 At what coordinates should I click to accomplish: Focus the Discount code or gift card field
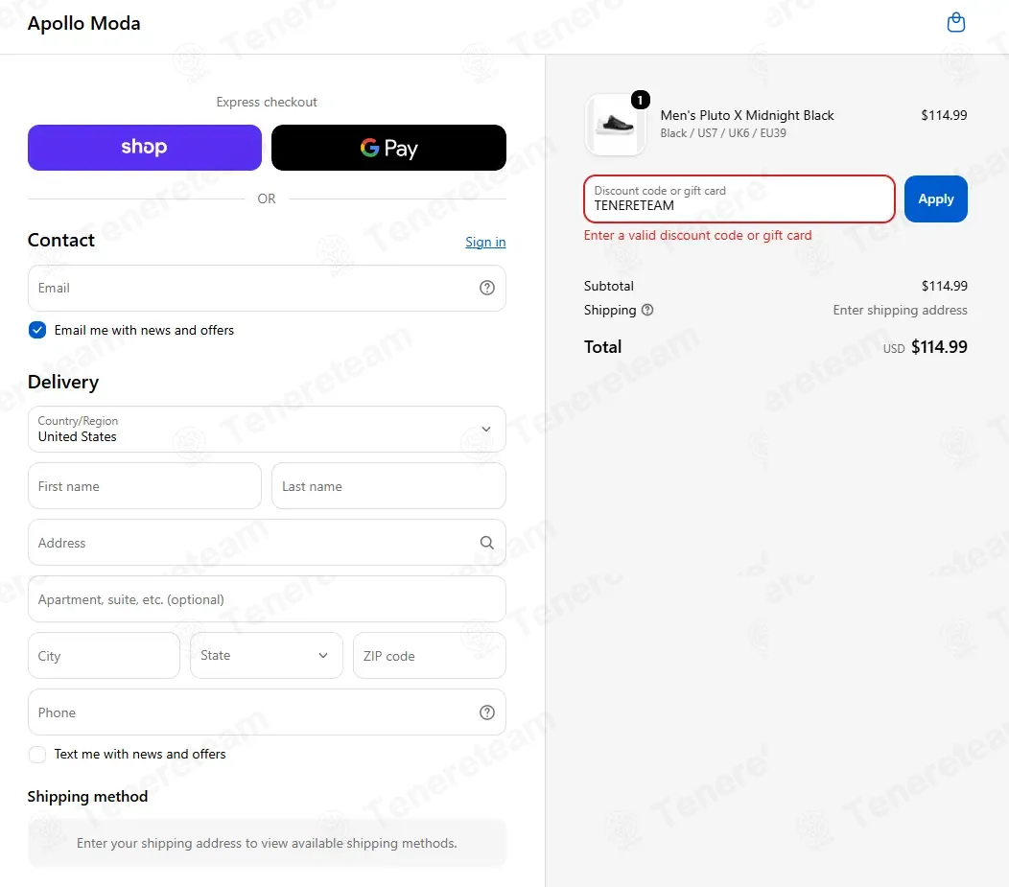click(x=739, y=198)
